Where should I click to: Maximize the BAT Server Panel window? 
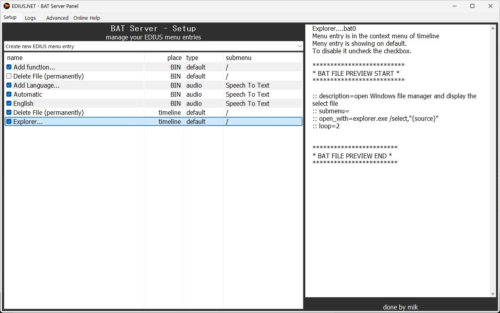coord(472,6)
